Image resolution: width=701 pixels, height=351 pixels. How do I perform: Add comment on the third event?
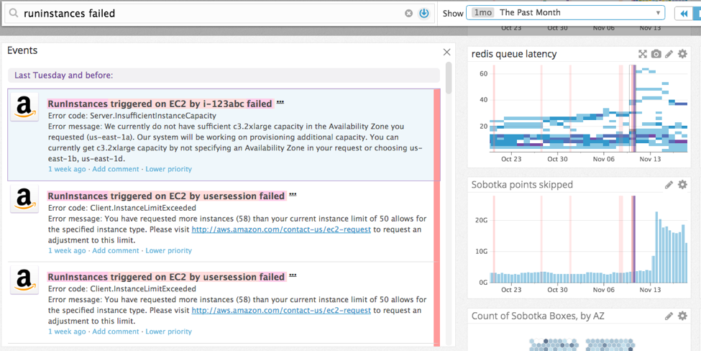click(x=115, y=332)
